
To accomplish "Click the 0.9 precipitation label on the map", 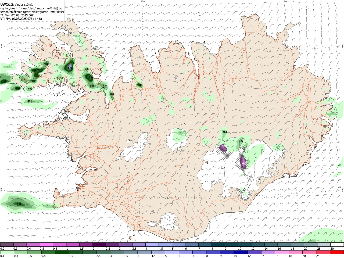I will click(x=112, y=94).
